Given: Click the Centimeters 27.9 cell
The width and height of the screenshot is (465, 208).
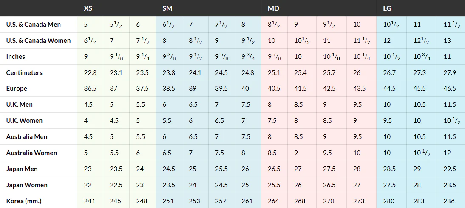Looking at the screenshot, I should (450, 73).
